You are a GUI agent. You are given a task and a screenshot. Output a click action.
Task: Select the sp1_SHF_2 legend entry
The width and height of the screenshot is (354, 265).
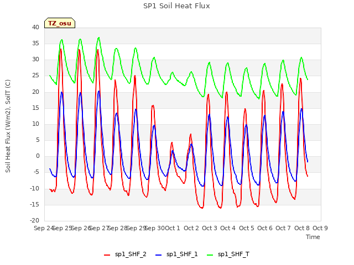click(x=125, y=254)
